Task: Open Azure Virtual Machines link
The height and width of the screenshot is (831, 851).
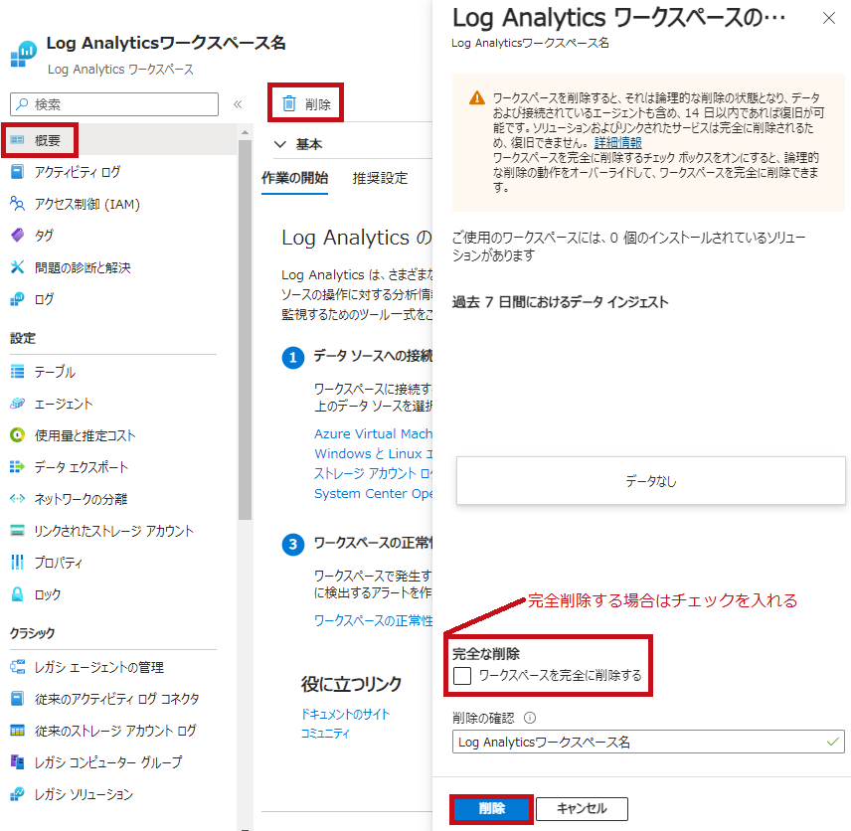Action: [374, 433]
